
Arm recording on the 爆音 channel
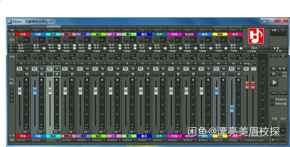tap(202, 74)
